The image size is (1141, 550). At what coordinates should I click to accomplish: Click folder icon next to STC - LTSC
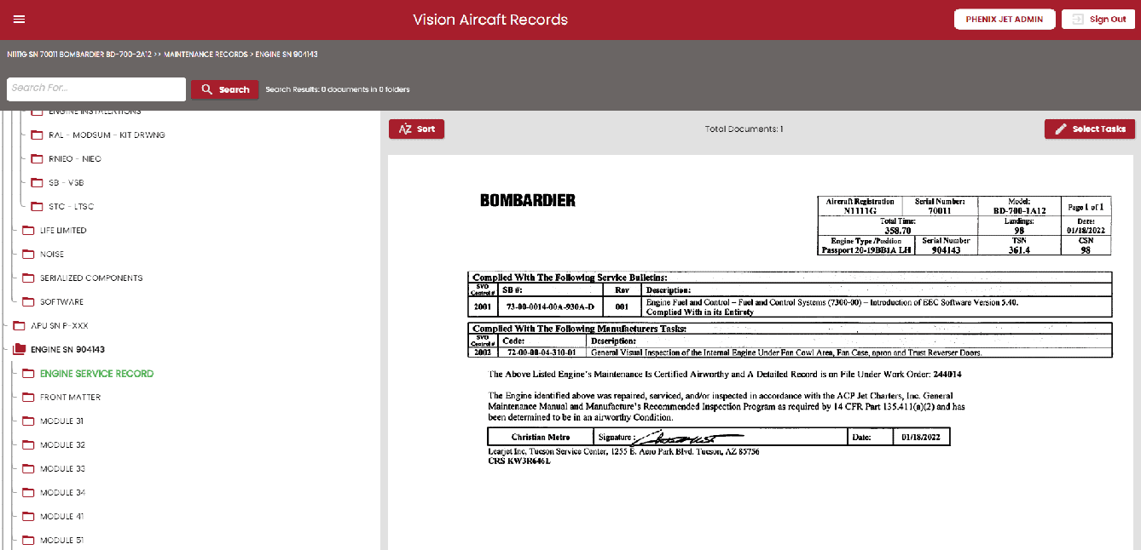pos(37,207)
